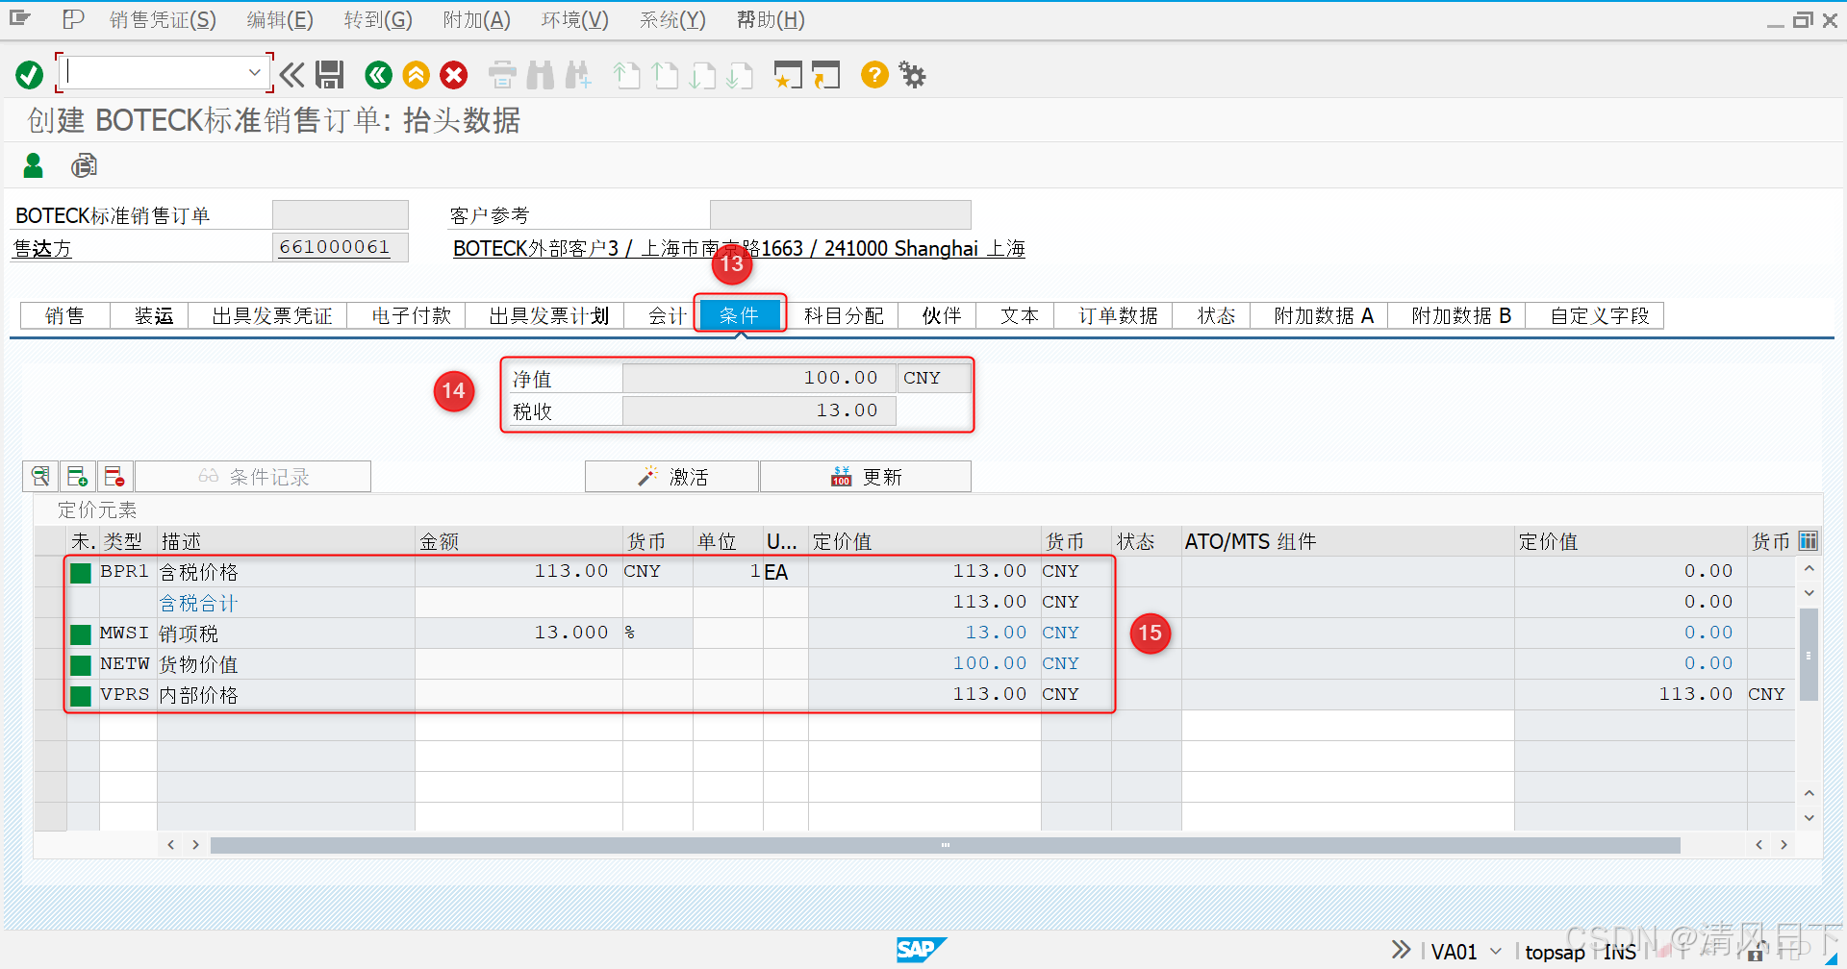Open the 环境(V) menu

tap(575, 19)
